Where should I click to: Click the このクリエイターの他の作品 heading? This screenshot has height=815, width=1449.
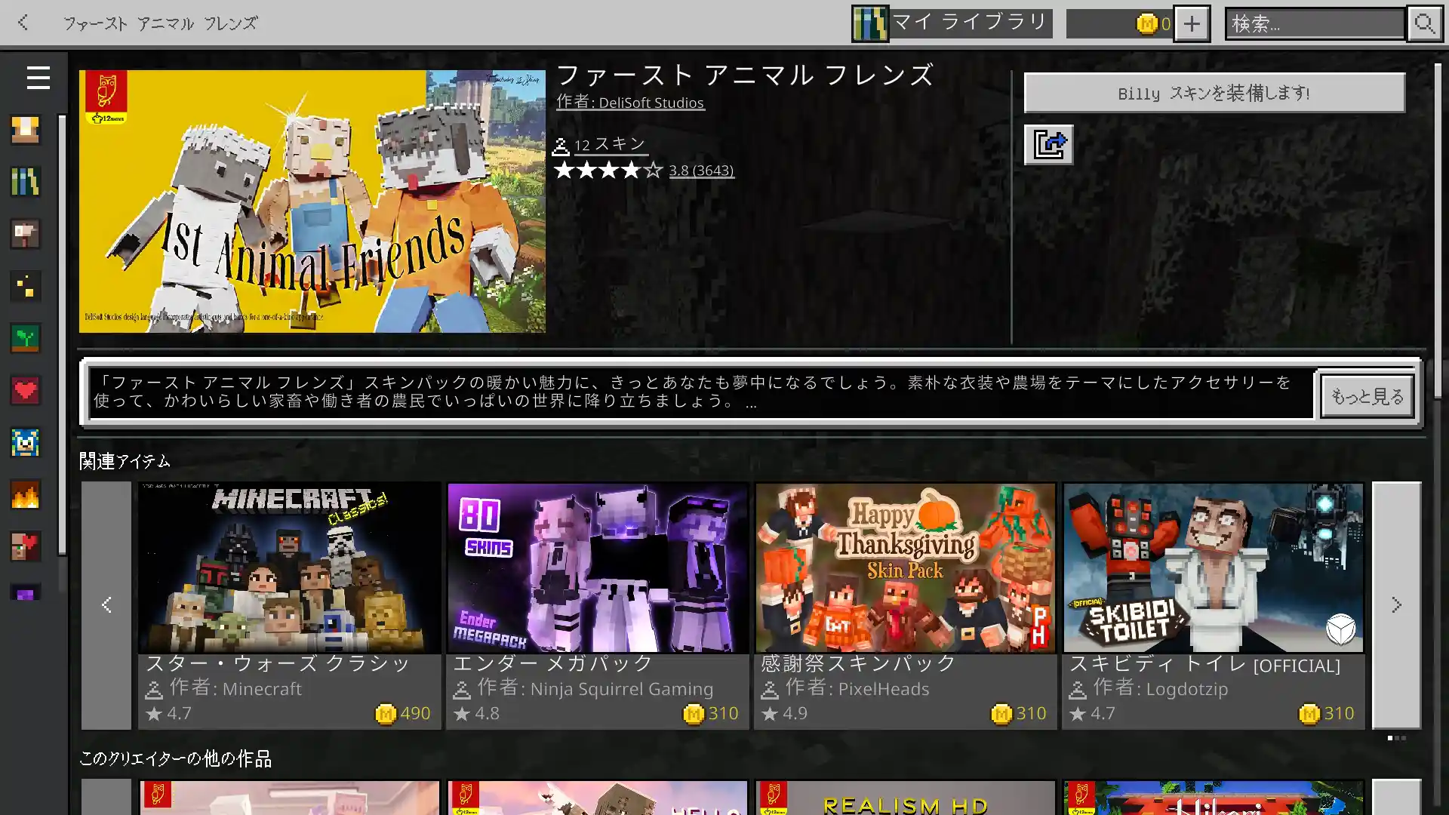coord(175,758)
